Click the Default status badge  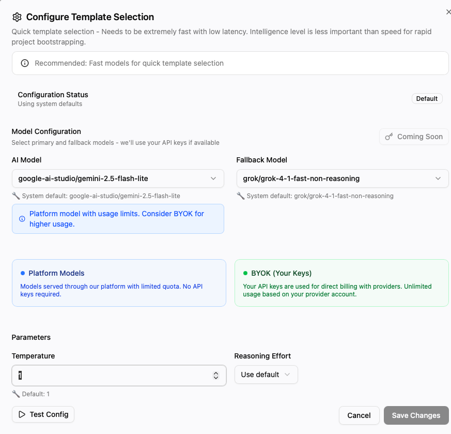[427, 99]
